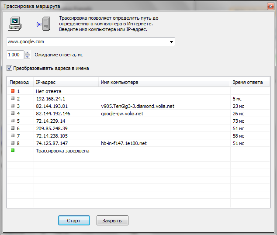The width and height of the screenshot is (277, 235).
Task: Sort by the 'Имя компьютера' column header
Action: (x=164, y=82)
